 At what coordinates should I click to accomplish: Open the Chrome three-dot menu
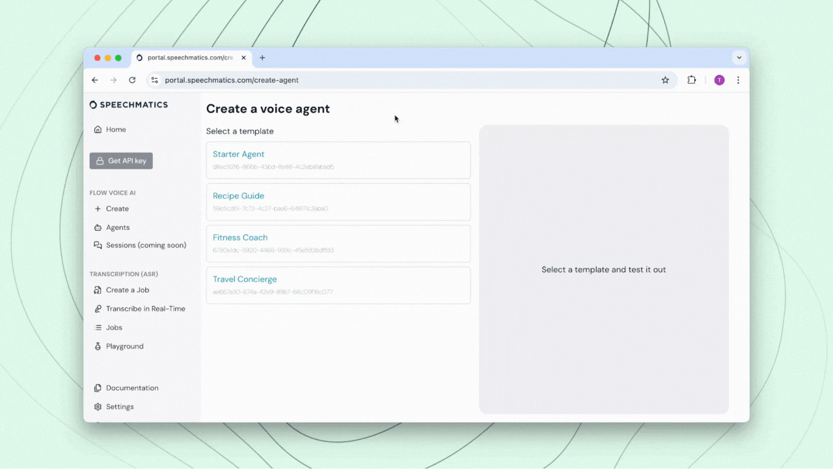(x=738, y=80)
